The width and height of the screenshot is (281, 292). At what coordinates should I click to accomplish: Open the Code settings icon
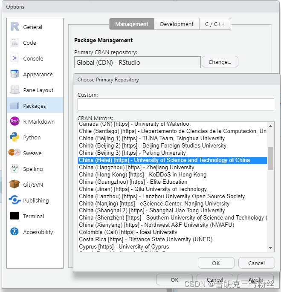coord(15,43)
